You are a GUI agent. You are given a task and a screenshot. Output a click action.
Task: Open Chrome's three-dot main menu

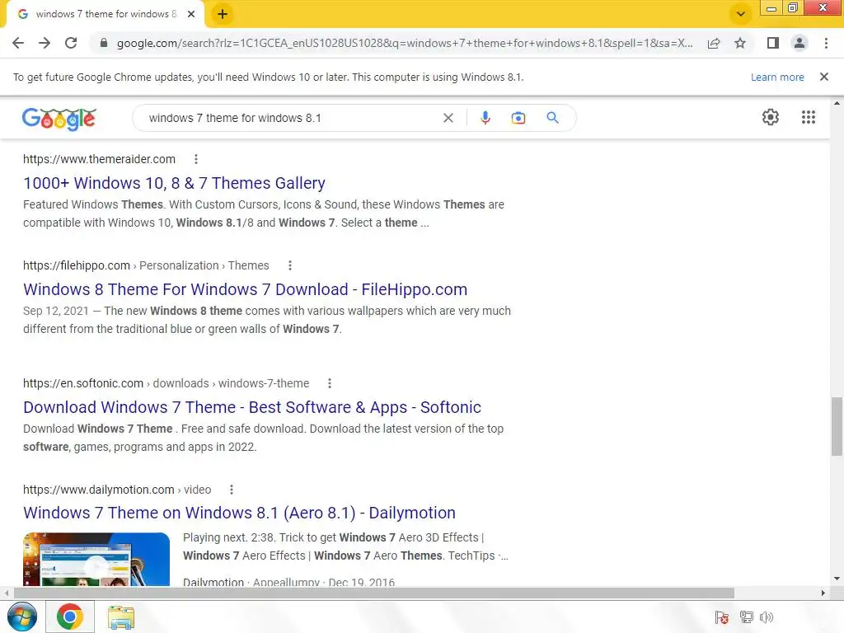pos(826,43)
